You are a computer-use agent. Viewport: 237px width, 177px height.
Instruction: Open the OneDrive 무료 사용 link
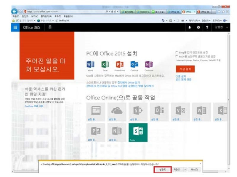pos(34,106)
